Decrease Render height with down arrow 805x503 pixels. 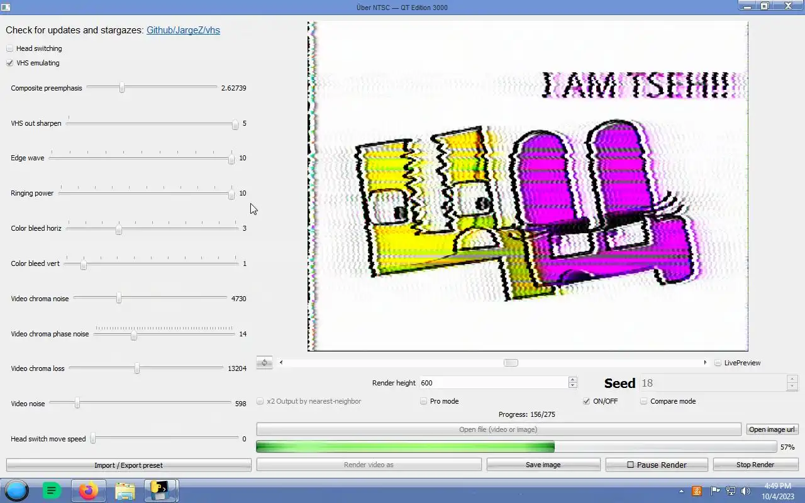[x=572, y=386]
